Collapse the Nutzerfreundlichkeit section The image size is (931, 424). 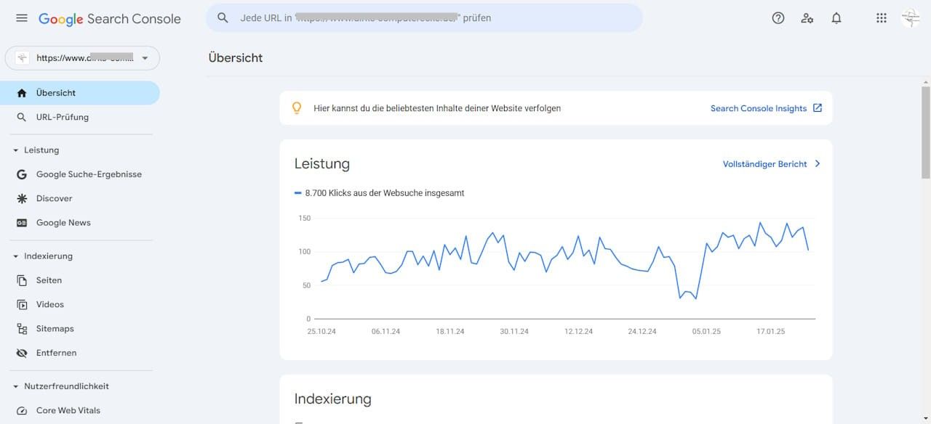pyautogui.click(x=16, y=386)
